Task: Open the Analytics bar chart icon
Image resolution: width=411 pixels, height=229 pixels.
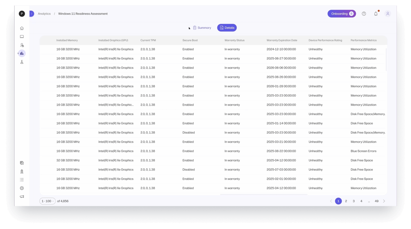Action: [x=22, y=53]
